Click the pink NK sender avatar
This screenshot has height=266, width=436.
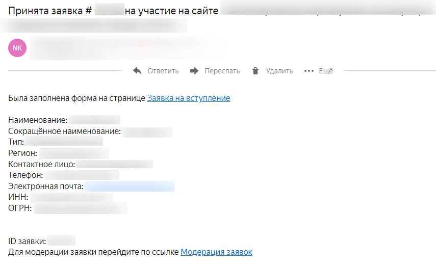click(x=17, y=48)
